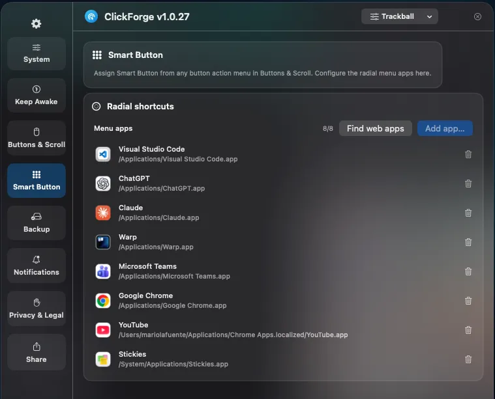This screenshot has width=495, height=399.
Task: Click the Google Chrome app icon
Action: click(103, 301)
